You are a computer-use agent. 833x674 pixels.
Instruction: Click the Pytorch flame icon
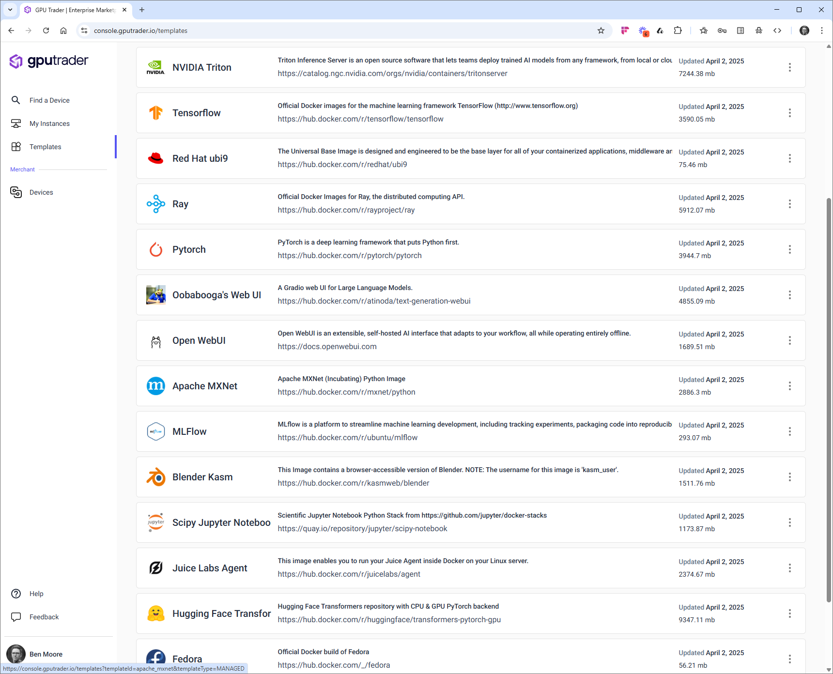coord(155,249)
